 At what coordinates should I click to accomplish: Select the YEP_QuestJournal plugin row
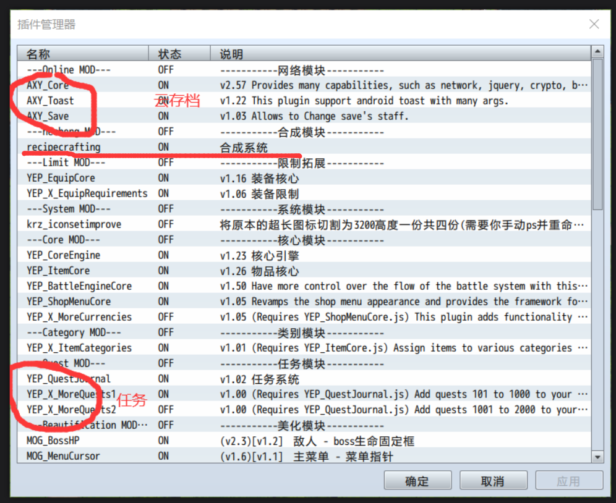click(304, 379)
